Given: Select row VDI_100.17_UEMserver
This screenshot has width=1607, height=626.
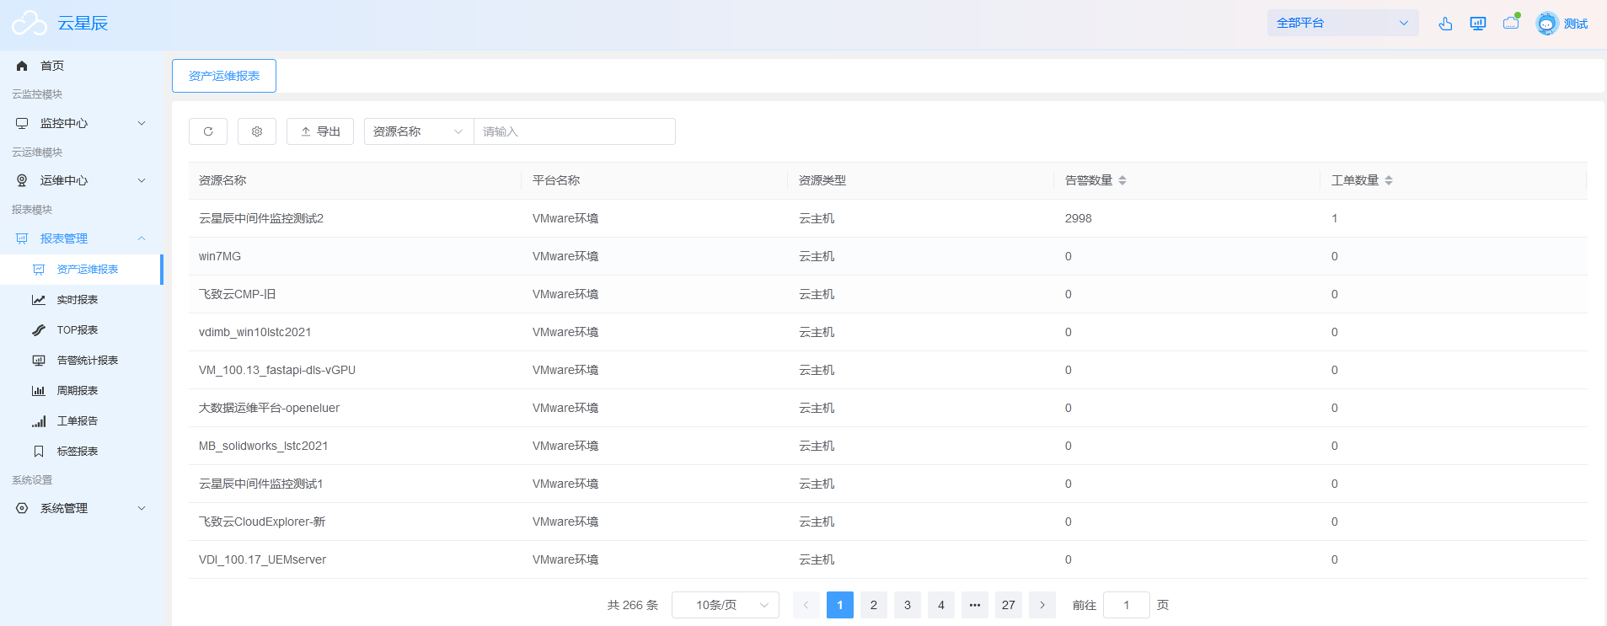Looking at the screenshot, I should click(887, 559).
